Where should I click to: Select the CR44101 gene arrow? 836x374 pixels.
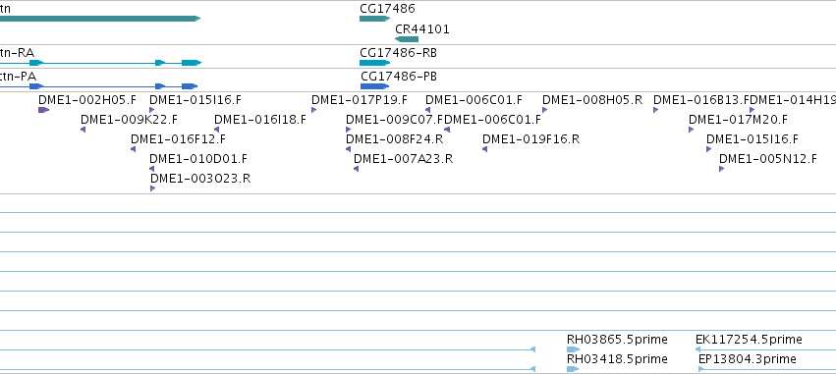coord(407,39)
